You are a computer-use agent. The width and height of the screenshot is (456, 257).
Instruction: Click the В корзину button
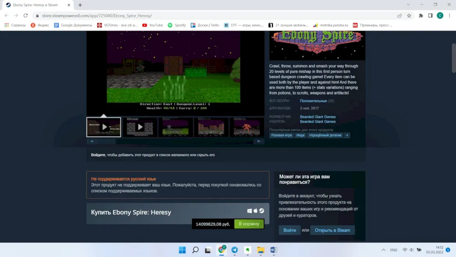249,224
